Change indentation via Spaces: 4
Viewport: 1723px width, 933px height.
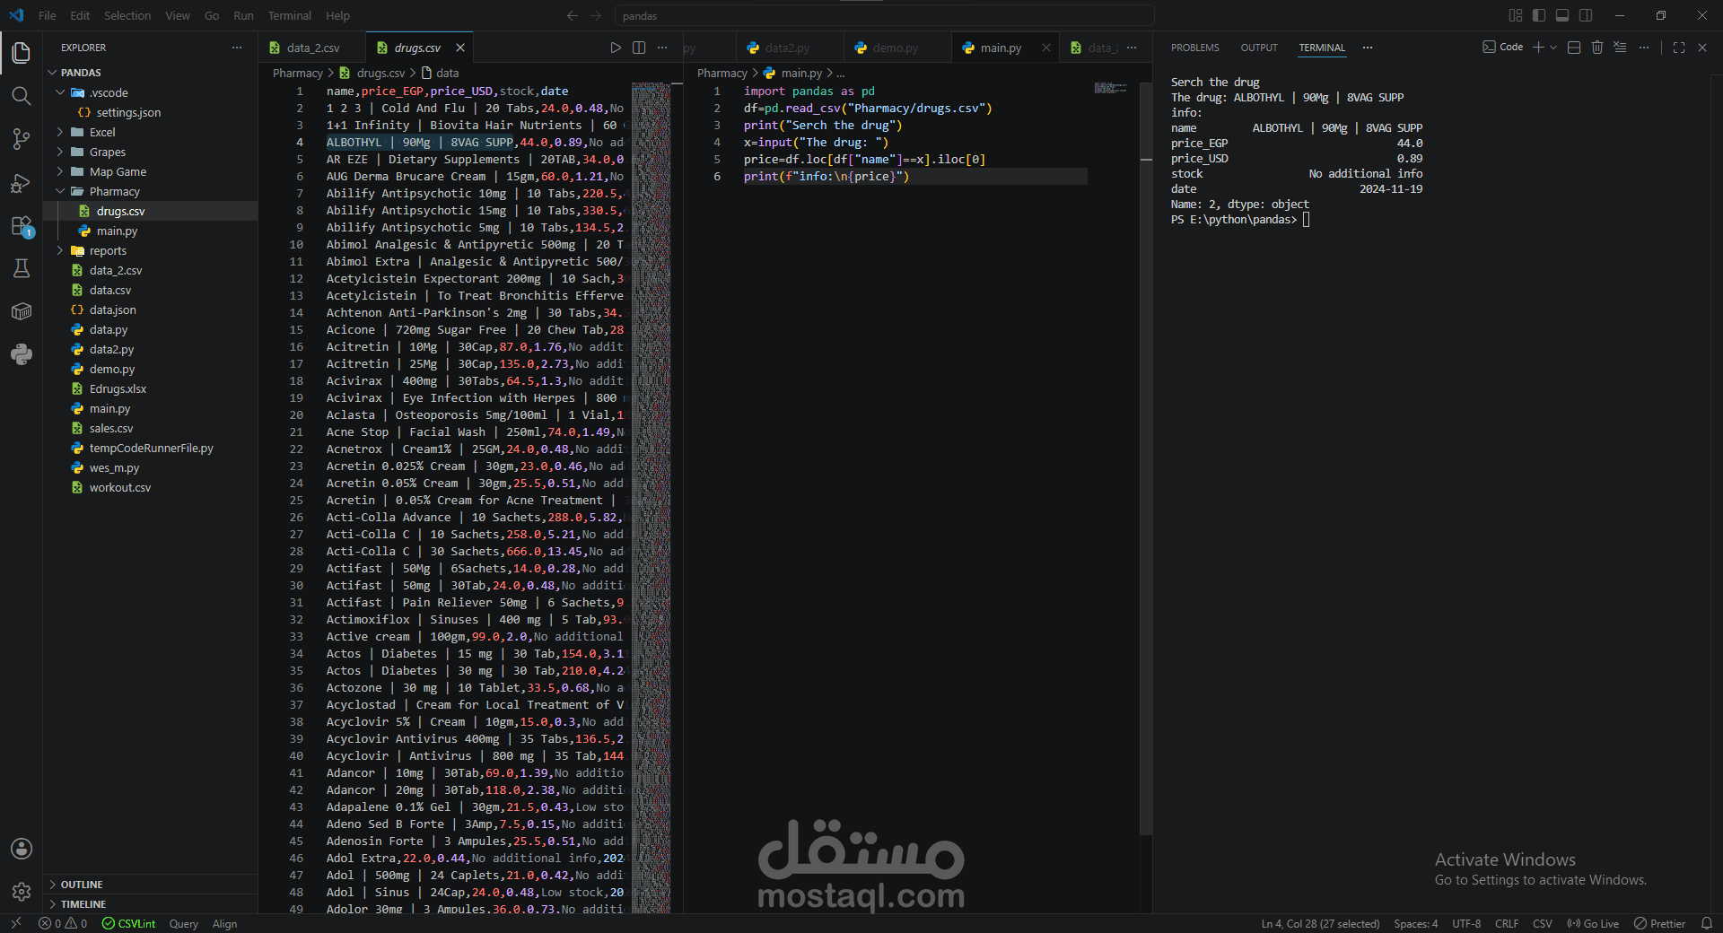1416,924
